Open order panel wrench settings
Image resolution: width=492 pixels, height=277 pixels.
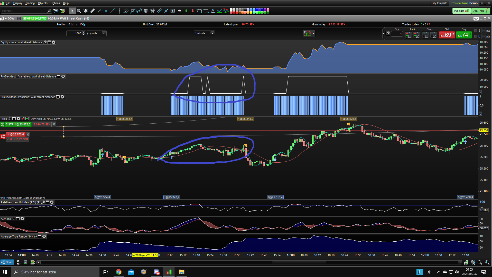[x=388, y=33]
